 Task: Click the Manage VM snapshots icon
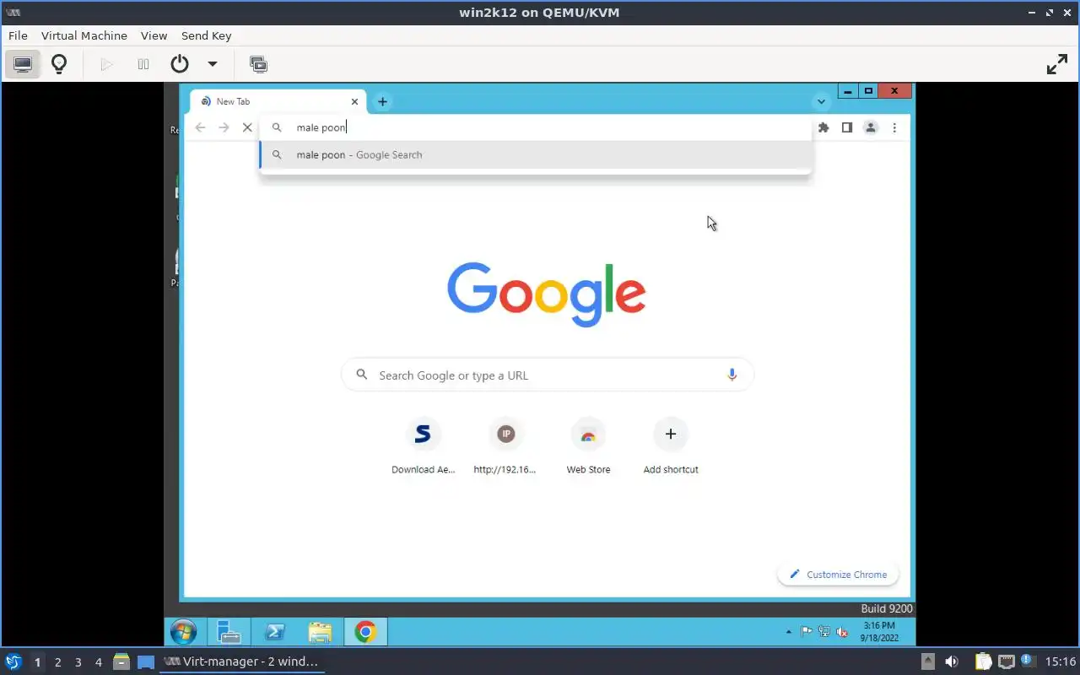click(x=258, y=64)
